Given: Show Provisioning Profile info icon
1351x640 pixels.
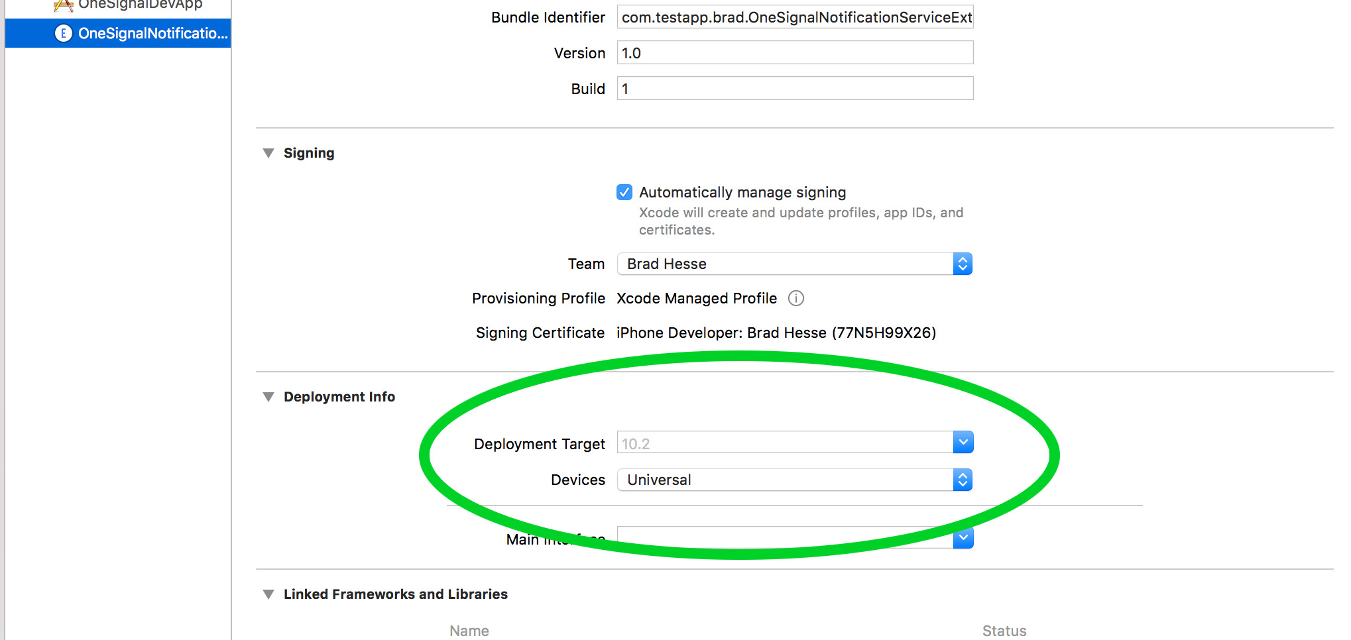Looking at the screenshot, I should [x=796, y=298].
